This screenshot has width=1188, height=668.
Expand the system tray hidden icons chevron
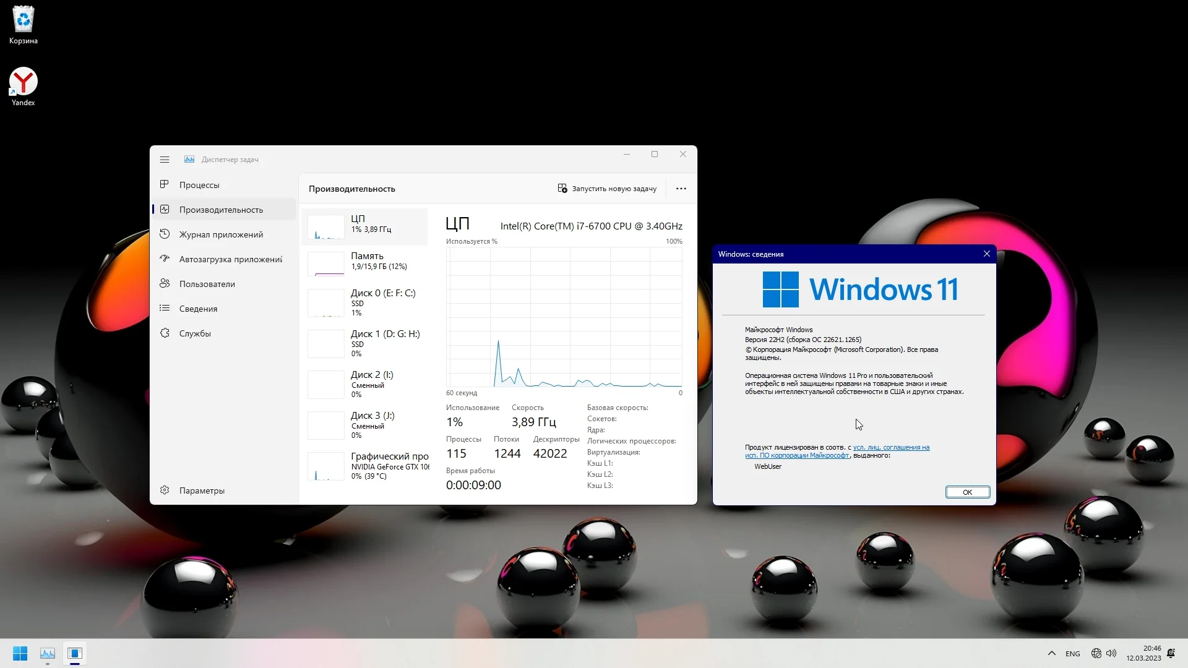pyautogui.click(x=1051, y=653)
